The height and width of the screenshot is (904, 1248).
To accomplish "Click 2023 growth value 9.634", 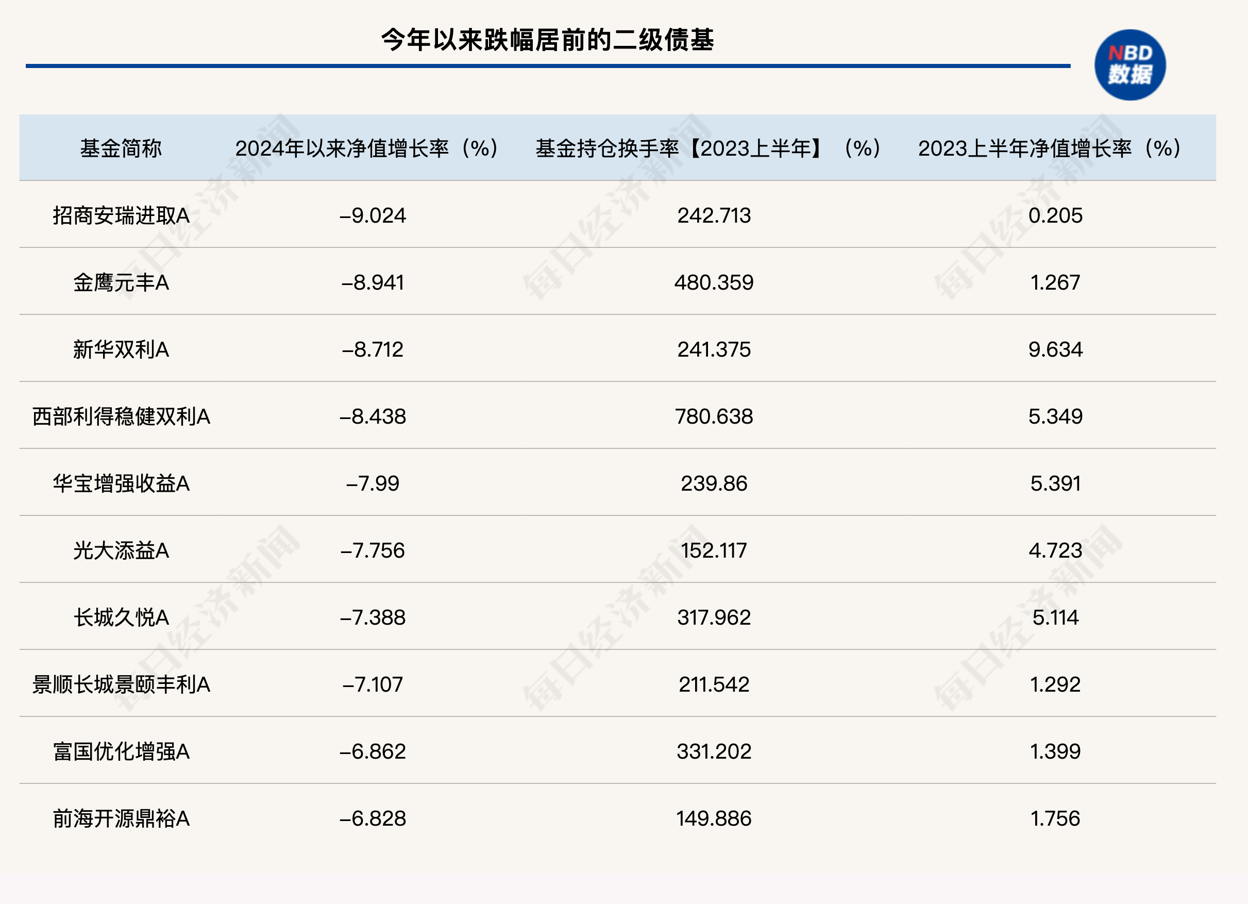I will tap(1055, 349).
